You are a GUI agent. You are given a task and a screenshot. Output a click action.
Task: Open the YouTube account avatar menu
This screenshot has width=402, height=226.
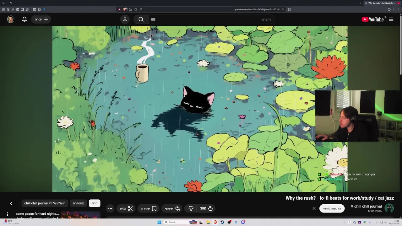click(x=11, y=19)
